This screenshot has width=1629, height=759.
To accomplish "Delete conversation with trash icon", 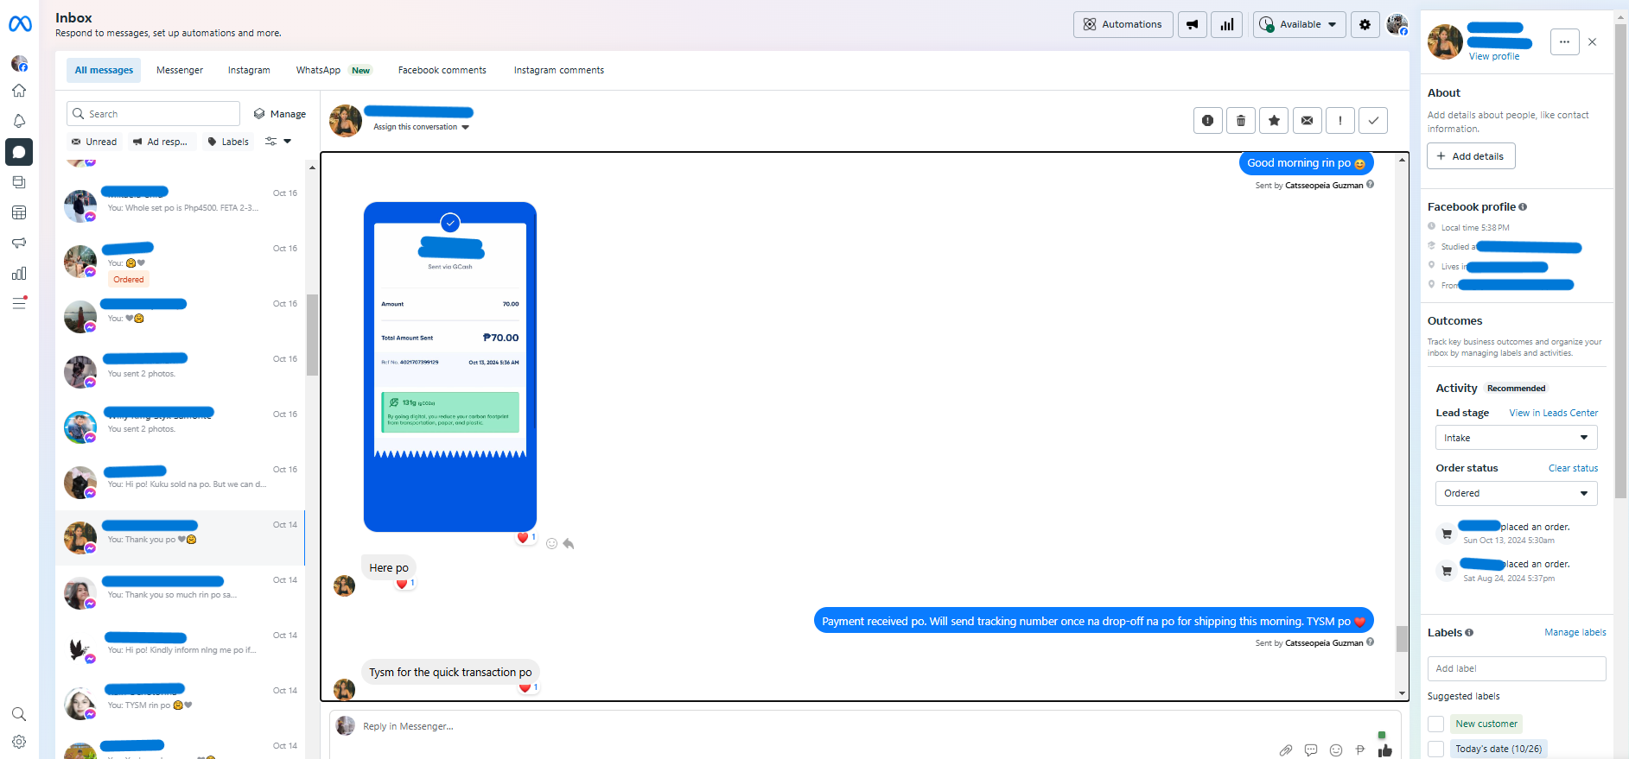I will coord(1241,121).
